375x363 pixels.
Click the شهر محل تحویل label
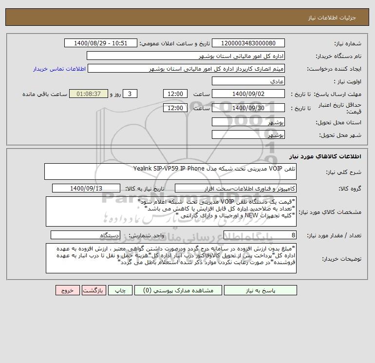click(x=340, y=135)
